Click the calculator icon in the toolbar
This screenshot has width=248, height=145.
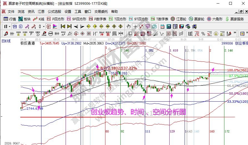(168, 26)
